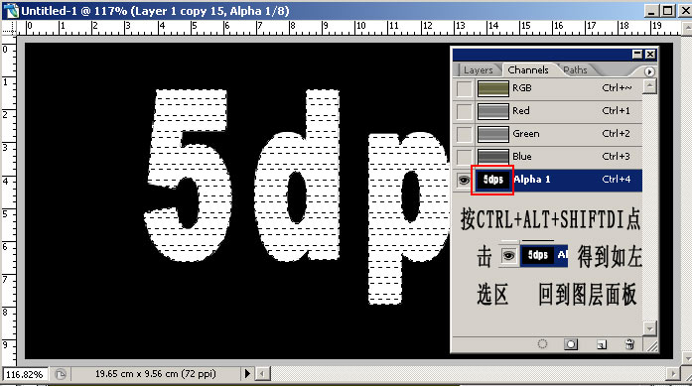The height and width of the screenshot is (386, 692).
Task: Collapse the Channels palette window
Action: click(x=637, y=55)
